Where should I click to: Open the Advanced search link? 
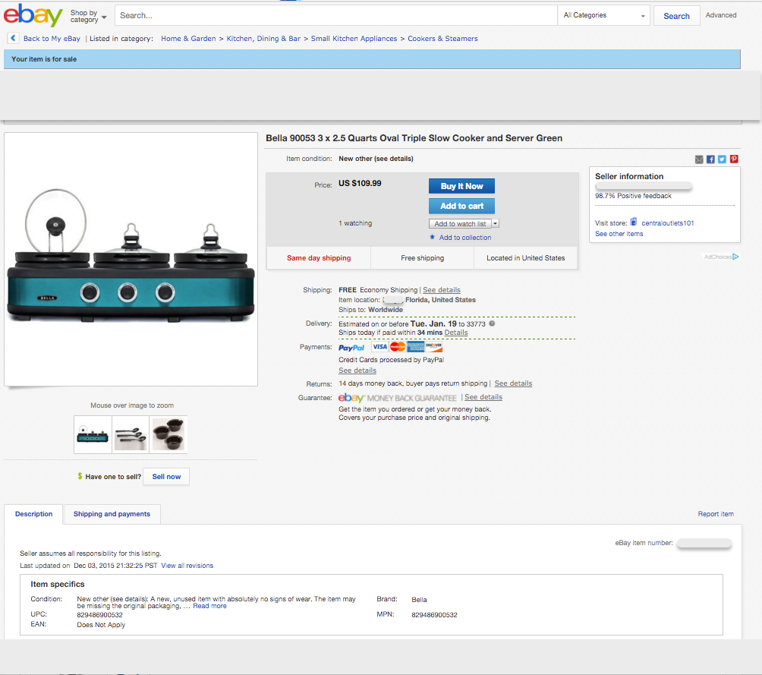pyautogui.click(x=721, y=15)
